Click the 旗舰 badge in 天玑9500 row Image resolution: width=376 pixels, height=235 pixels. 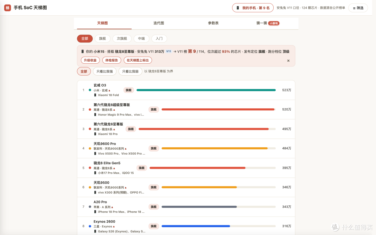154,187
